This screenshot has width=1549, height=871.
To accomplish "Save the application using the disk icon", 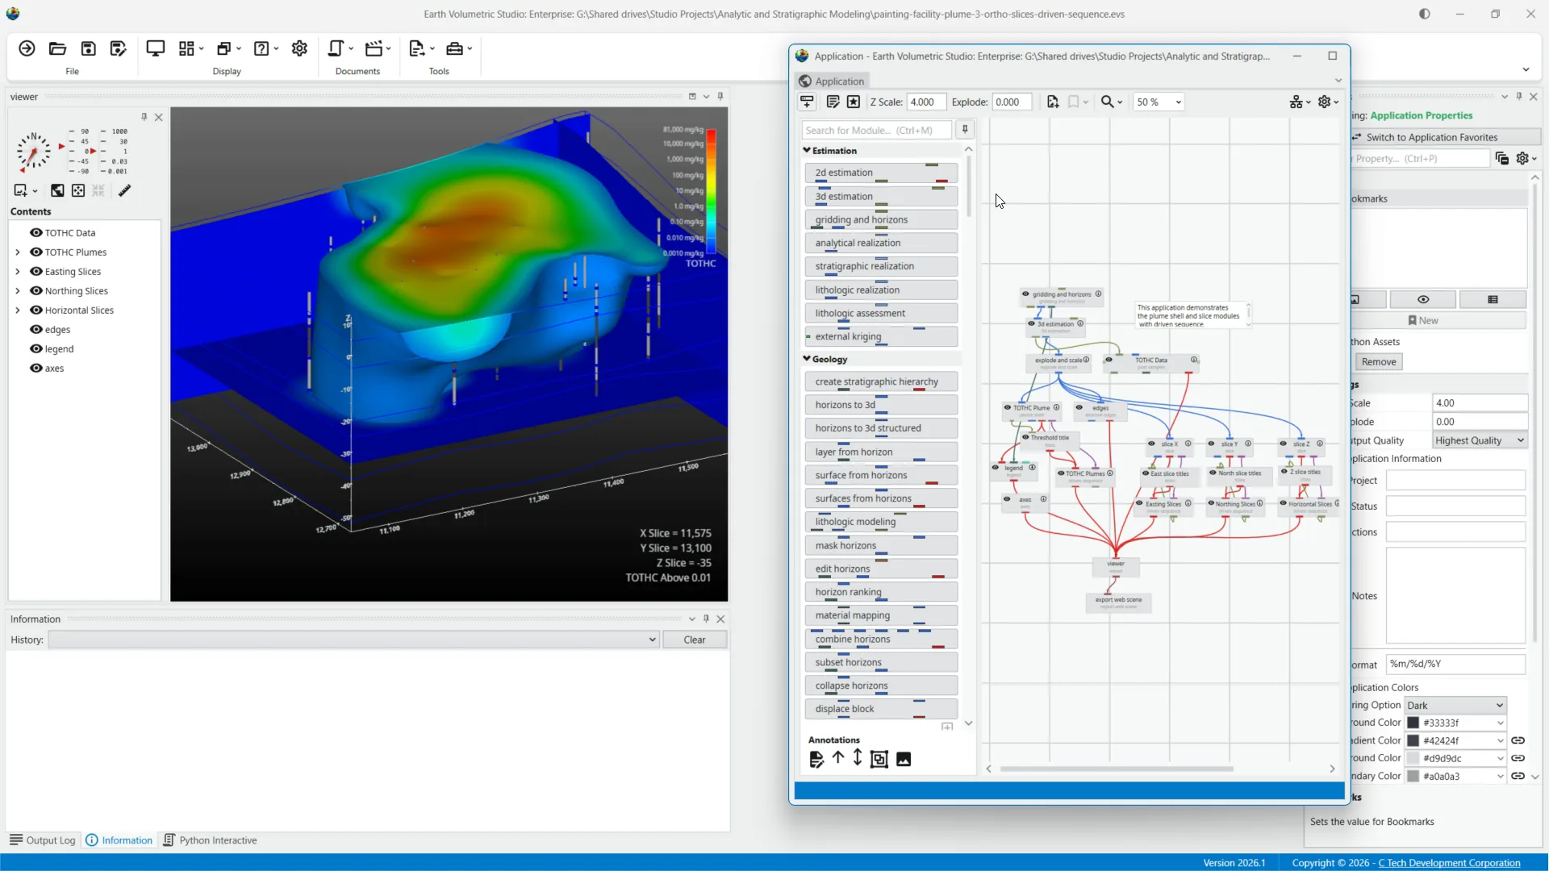I will [88, 48].
